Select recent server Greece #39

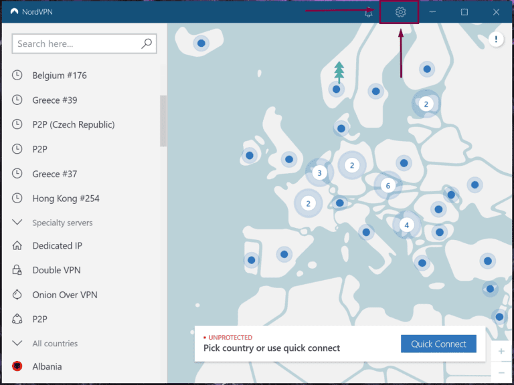55,100
